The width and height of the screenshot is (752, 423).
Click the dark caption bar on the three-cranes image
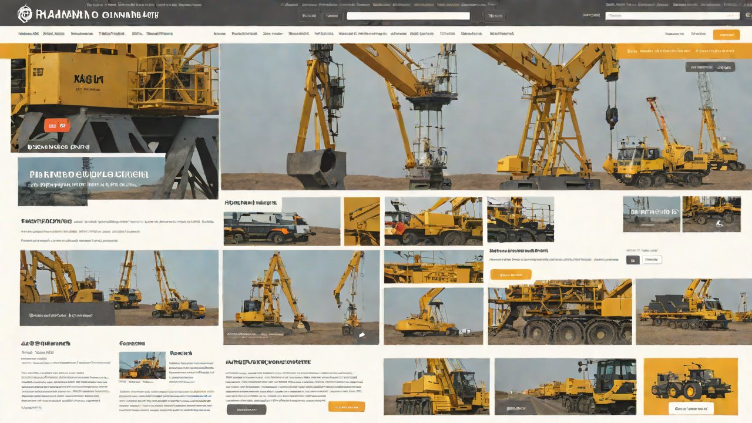pos(67,315)
